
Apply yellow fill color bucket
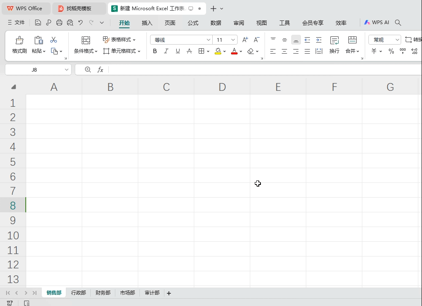pyautogui.click(x=218, y=51)
